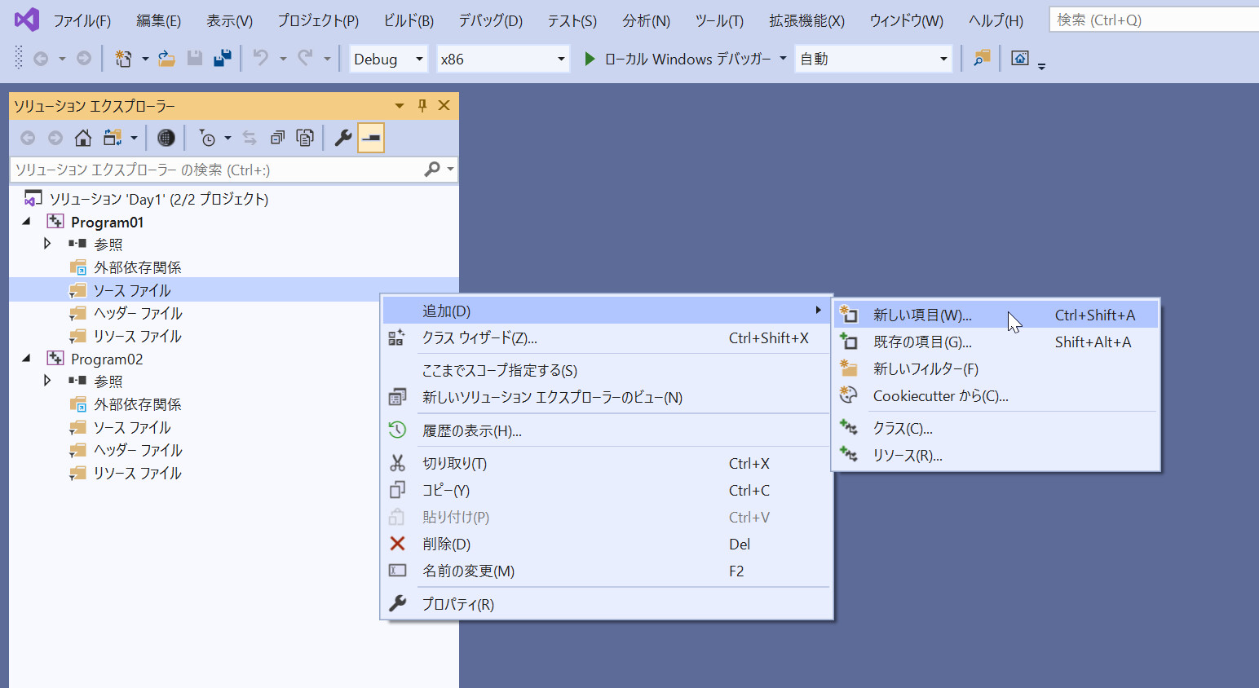
Task: Click the Properties wrench icon in Solution Explorer toolbar
Action: tap(343, 138)
